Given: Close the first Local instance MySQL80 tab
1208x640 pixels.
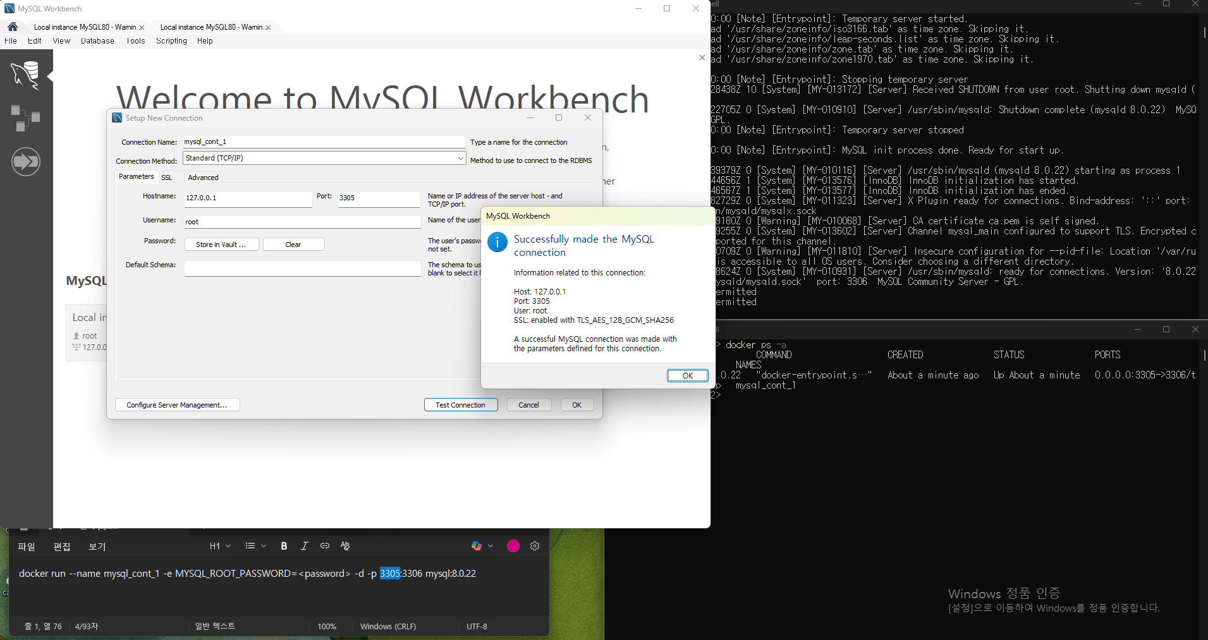Looking at the screenshot, I should (142, 28).
